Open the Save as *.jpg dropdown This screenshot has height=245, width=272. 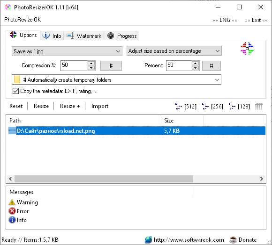67,51
